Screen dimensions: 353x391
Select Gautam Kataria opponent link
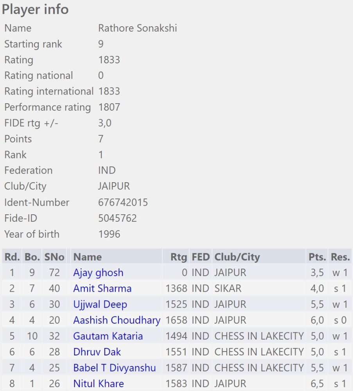point(108,336)
